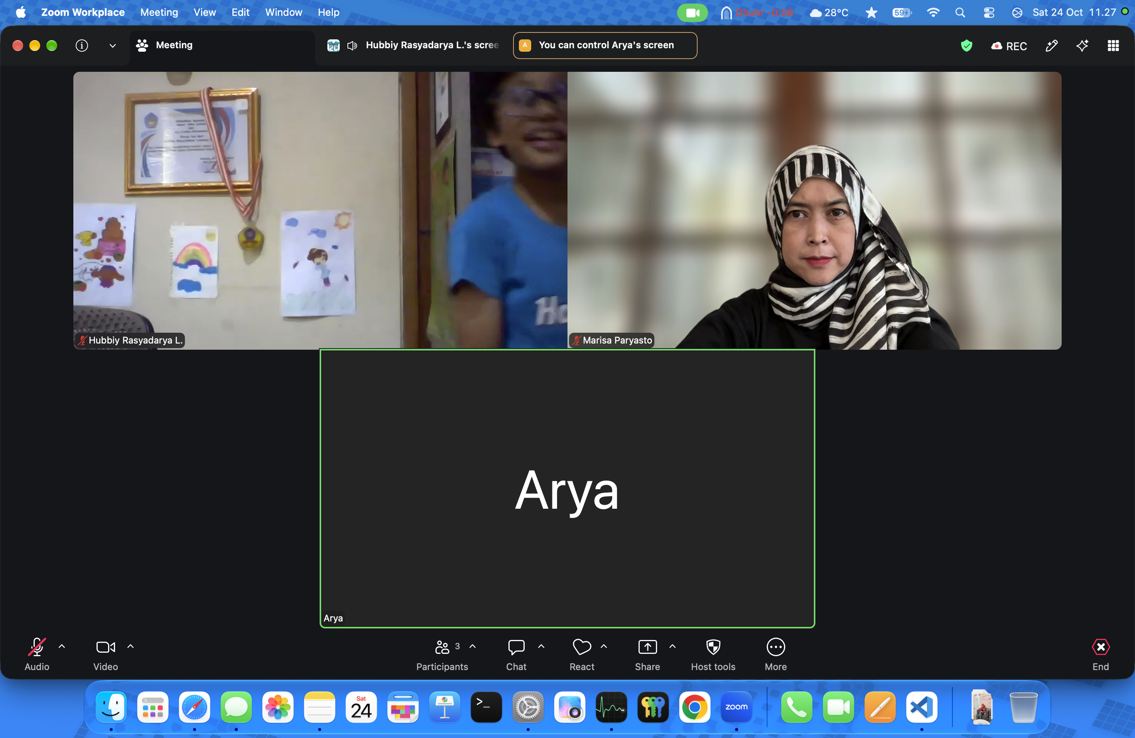Open Zoom app in Dock

click(736, 707)
